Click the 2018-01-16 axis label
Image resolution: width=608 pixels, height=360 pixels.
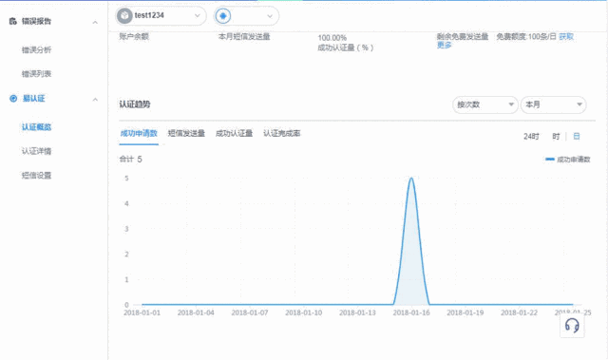tap(411, 313)
